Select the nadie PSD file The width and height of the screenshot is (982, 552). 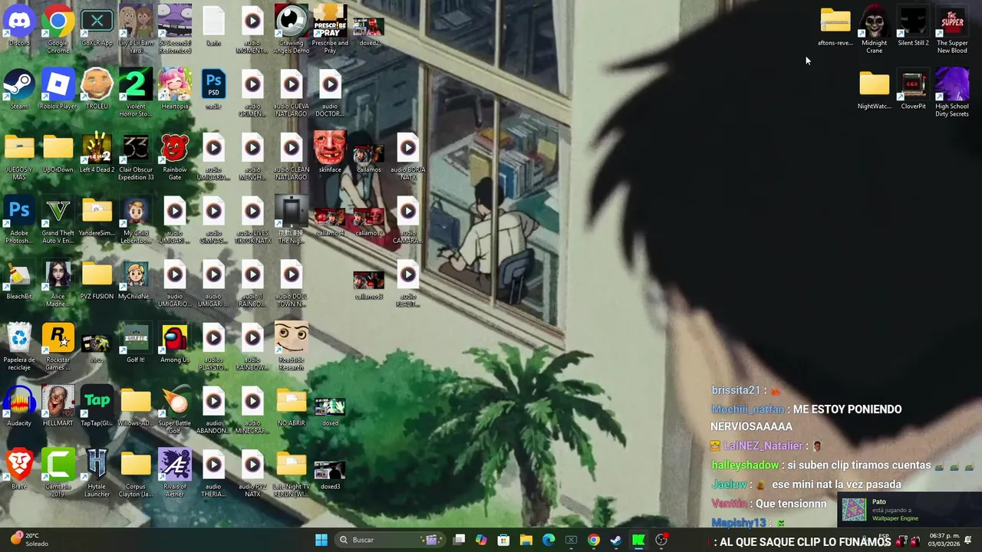coord(213,89)
